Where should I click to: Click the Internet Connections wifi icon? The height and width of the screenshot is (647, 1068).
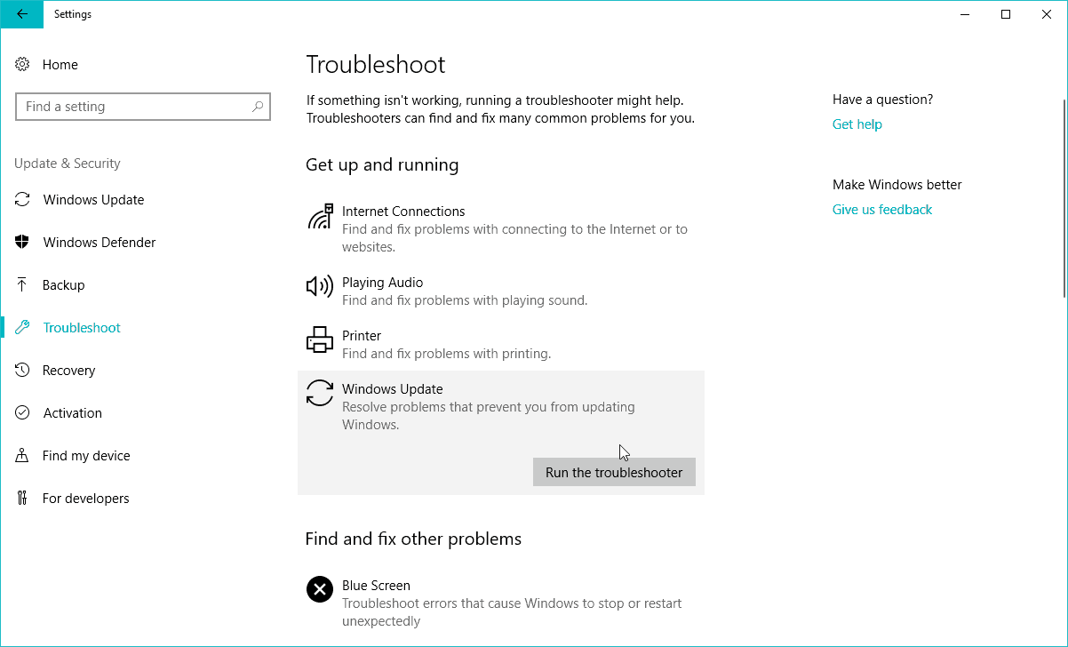click(320, 216)
